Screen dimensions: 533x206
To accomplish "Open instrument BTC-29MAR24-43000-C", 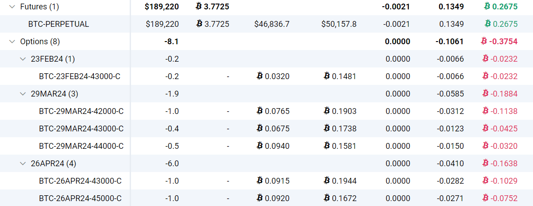I will click(81, 129).
